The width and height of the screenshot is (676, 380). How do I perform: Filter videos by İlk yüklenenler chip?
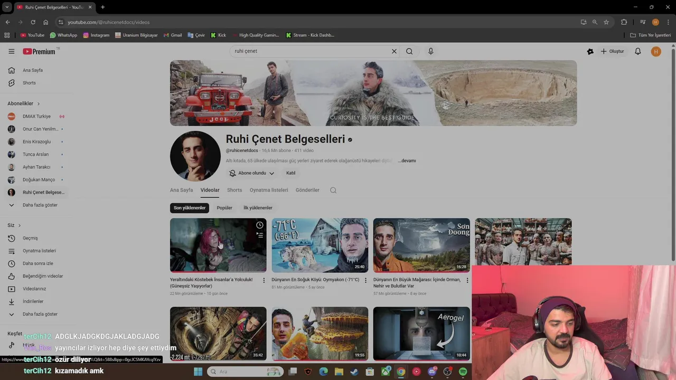coord(258,208)
